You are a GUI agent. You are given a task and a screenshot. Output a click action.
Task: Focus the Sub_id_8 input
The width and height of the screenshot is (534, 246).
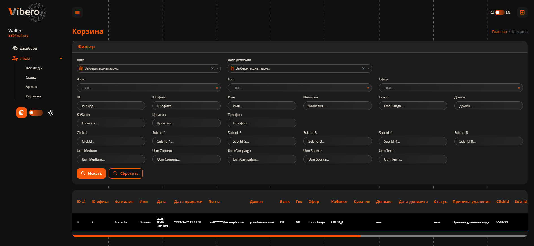coord(489,141)
